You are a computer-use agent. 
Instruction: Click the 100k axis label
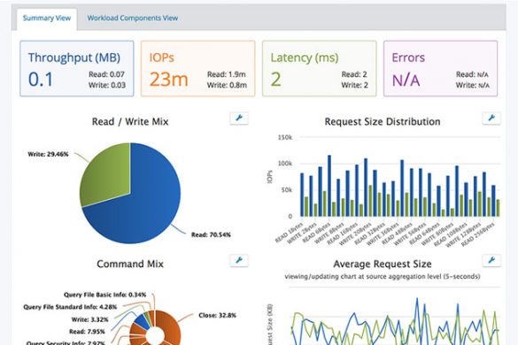(x=285, y=164)
